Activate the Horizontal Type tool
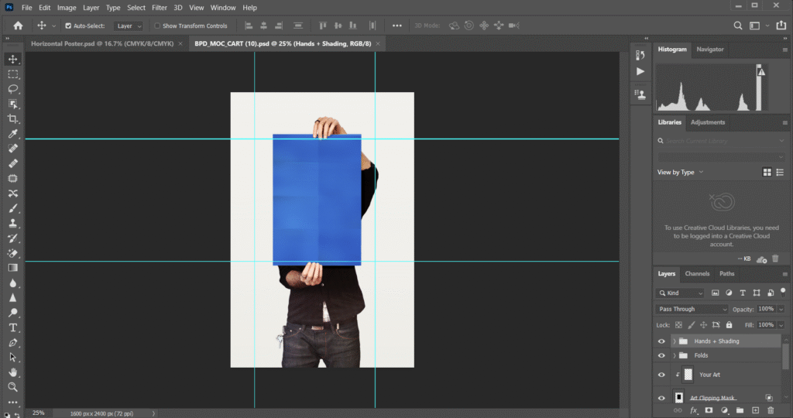Image resolution: width=793 pixels, height=418 pixels. pos(13,327)
